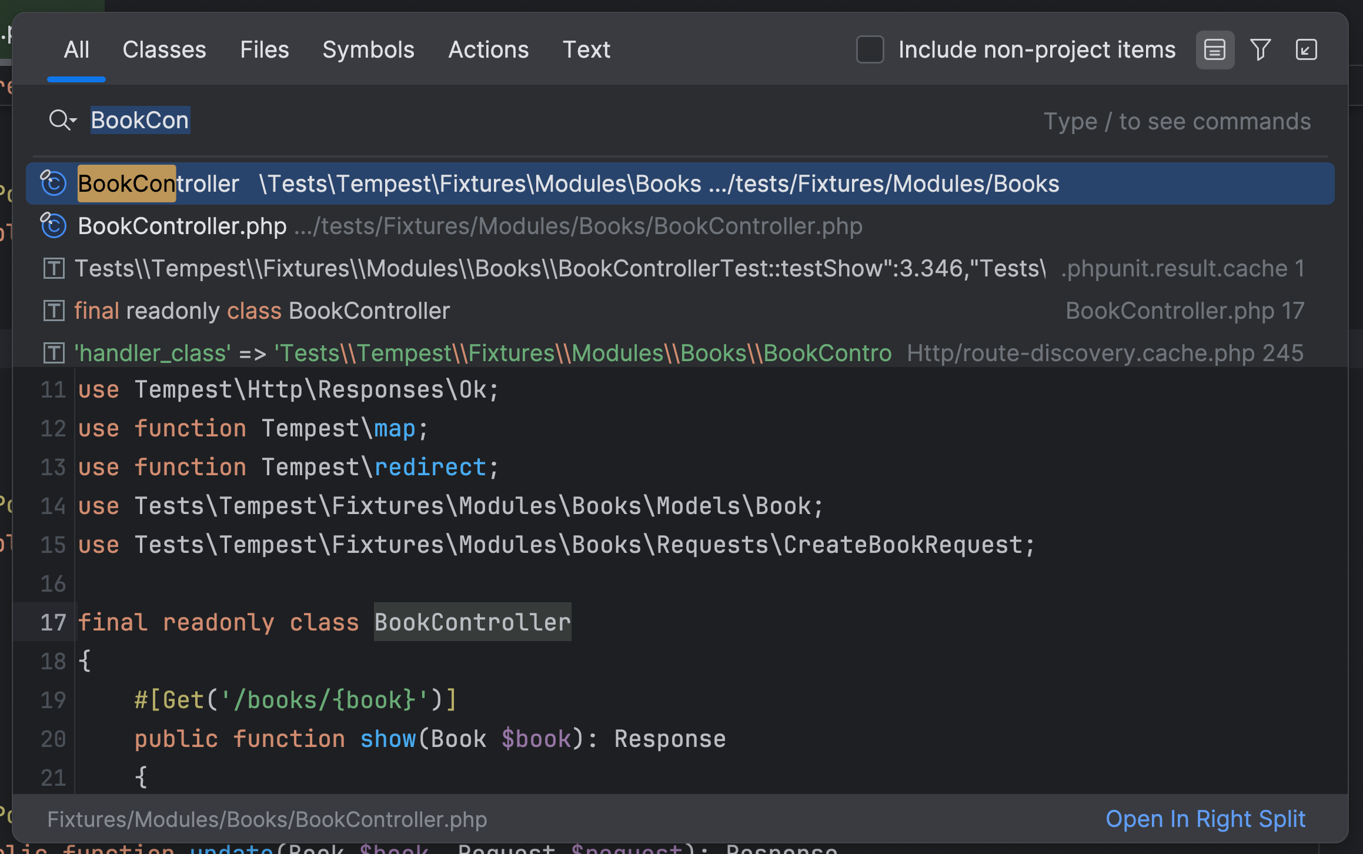This screenshot has width=1363, height=854.
Task: Toggle the preview panel icon
Action: (1214, 50)
